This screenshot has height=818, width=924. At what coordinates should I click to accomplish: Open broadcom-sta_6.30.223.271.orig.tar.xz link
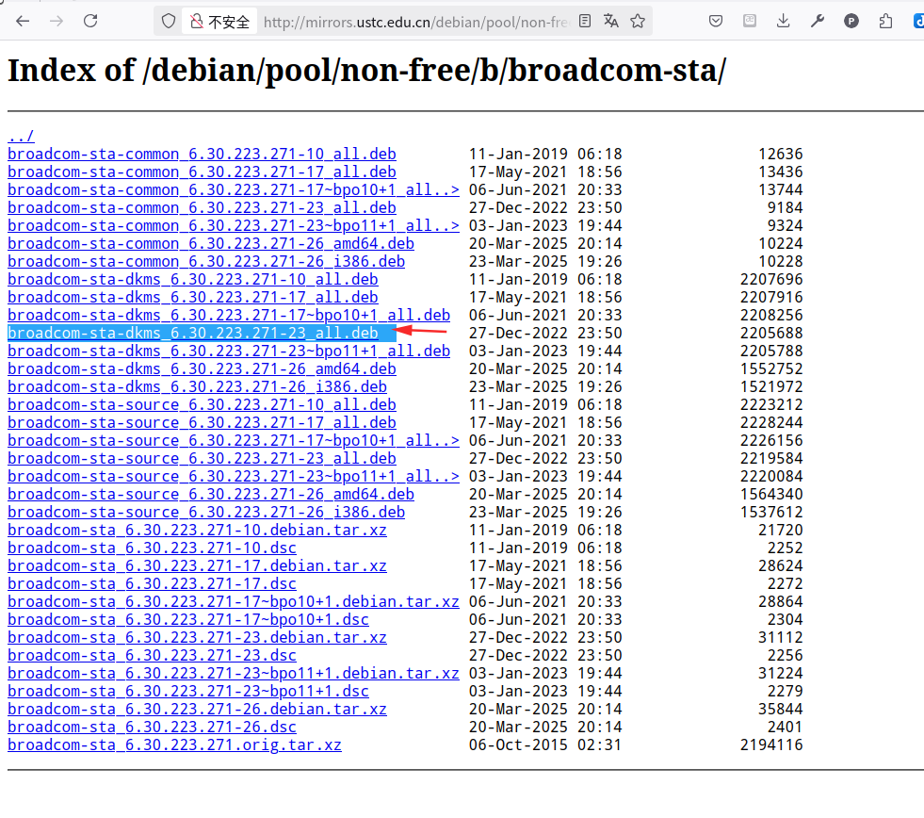pyautogui.click(x=174, y=744)
